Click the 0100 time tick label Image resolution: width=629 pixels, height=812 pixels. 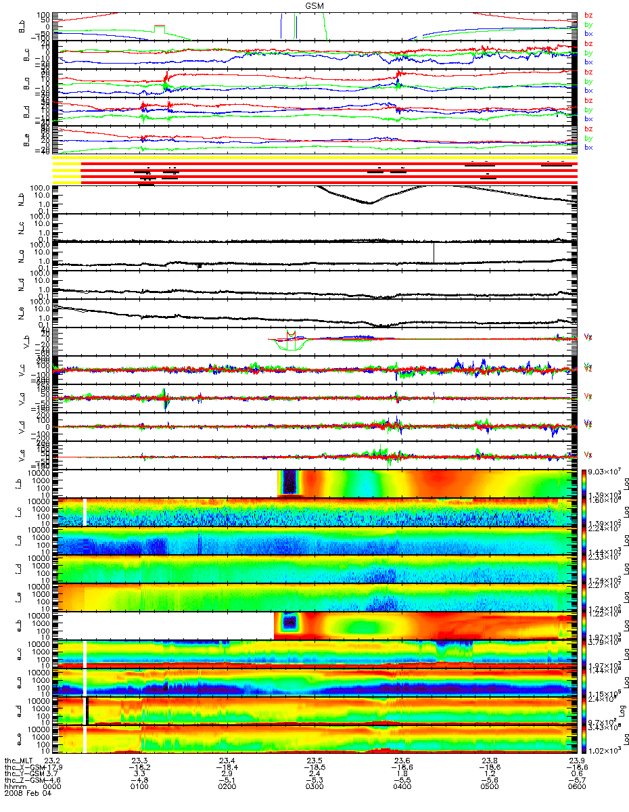click(140, 788)
